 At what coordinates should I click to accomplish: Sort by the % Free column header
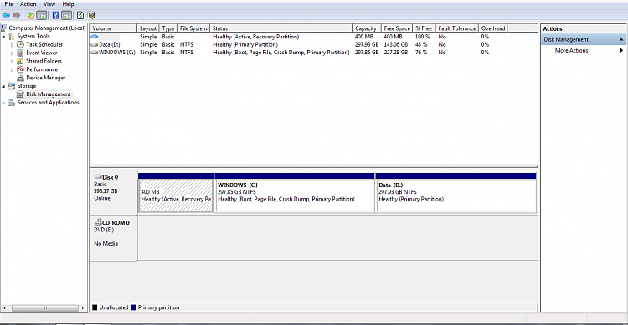(424, 28)
